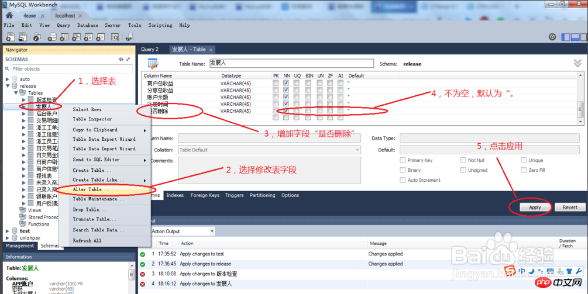This screenshot has width=588, height=294.
Task: Toggle the Zero Fill checkbox
Action: point(524,170)
